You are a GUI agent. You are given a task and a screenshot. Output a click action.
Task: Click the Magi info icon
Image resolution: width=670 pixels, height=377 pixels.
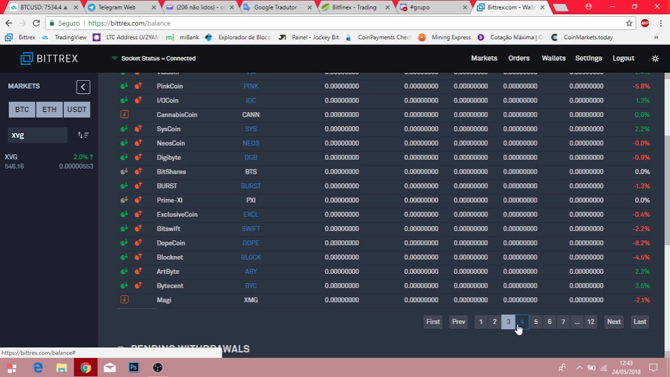(124, 300)
